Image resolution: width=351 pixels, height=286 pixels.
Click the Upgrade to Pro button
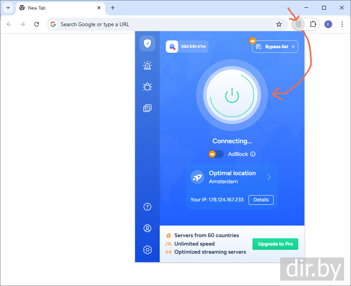(x=275, y=244)
